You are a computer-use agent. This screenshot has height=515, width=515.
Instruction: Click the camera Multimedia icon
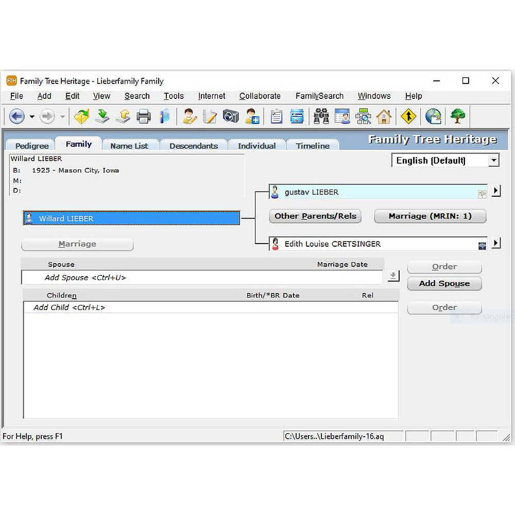click(231, 116)
